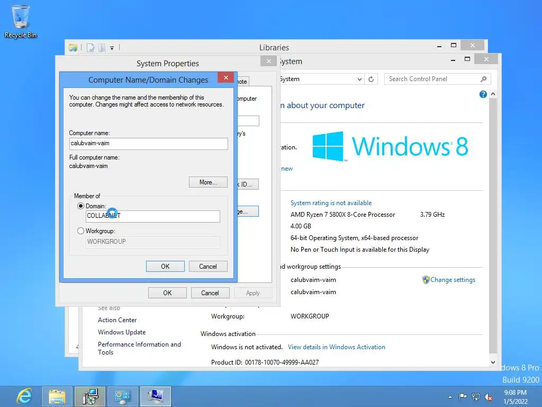Click Cancel in System Properties dialog
The width and height of the screenshot is (542, 407).
(x=210, y=293)
